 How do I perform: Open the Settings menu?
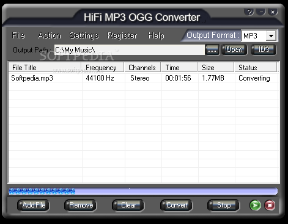84,35
